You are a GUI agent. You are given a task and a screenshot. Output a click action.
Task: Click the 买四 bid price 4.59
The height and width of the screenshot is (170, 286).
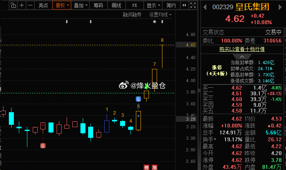(237, 105)
